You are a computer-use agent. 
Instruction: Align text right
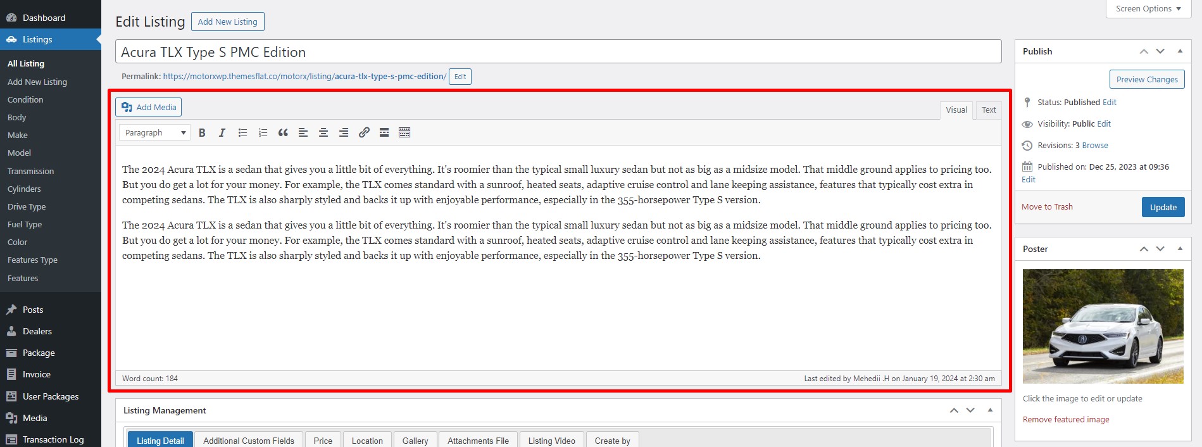click(344, 132)
